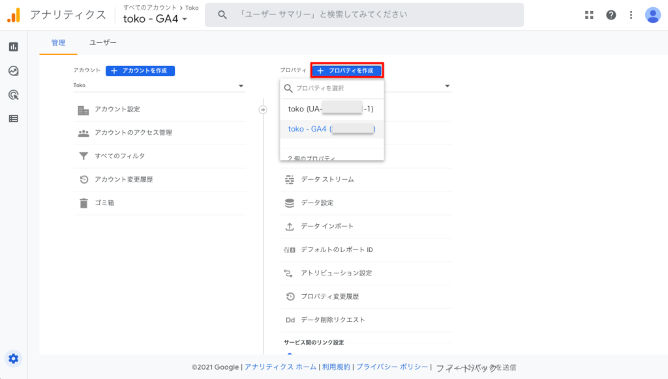Open the アナリティクス ホーム footer link
The height and width of the screenshot is (379, 668).
click(x=281, y=367)
